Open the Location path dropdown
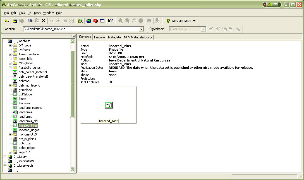This screenshot has width=304, height=180. [x=141, y=29]
